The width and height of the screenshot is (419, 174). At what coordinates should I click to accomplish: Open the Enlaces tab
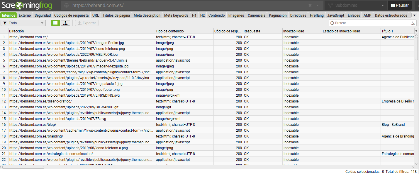pos(354,15)
